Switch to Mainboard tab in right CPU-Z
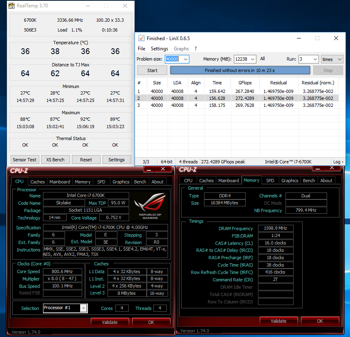The width and height of the screenshot is (350, 337). click(x=229, y=181)
